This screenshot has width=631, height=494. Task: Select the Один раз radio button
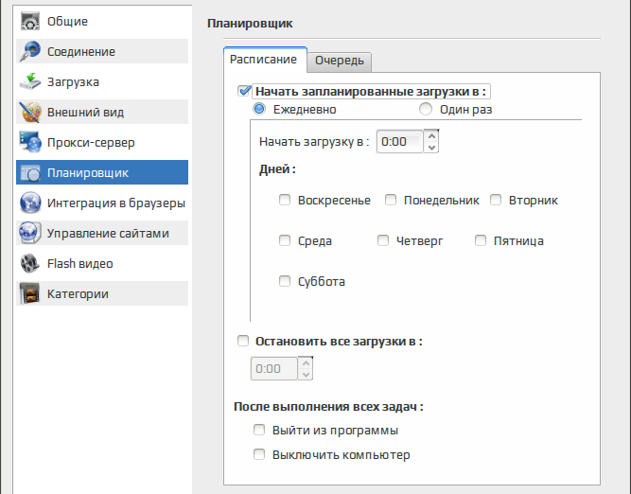pos(426,109)
